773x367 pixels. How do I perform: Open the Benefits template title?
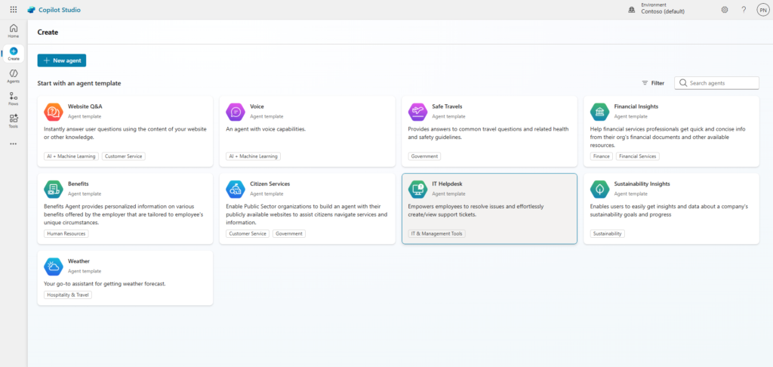tap(79, 183)
